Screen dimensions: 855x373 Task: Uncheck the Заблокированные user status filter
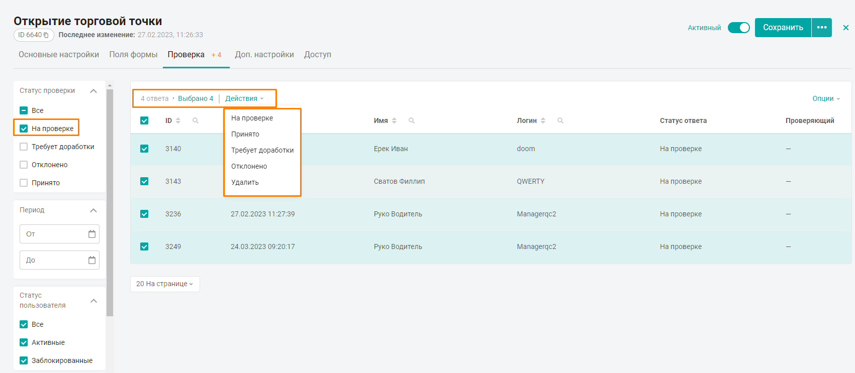pos(24,360)
